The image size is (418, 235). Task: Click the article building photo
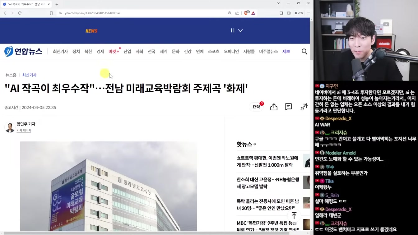(109, 187)
